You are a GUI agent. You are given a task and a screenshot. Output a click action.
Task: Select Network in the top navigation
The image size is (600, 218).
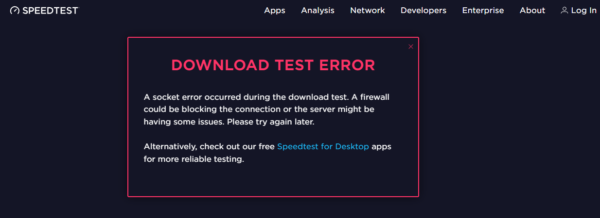coord(368,10)
